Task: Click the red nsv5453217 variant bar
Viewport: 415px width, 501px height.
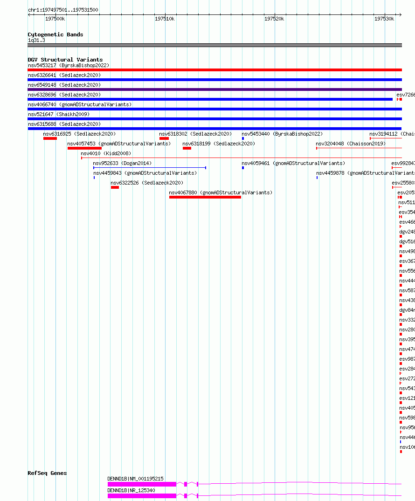Action: 214,70
